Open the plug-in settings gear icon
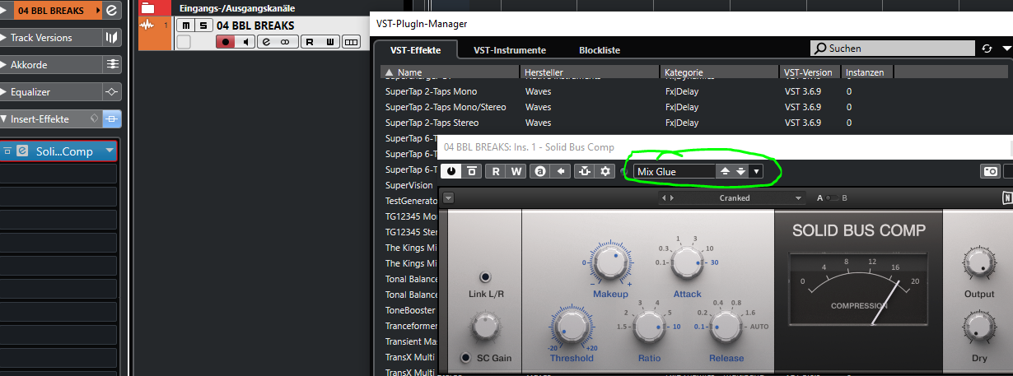This screenshot has width=1013, height=376. [x=605, y=171]
